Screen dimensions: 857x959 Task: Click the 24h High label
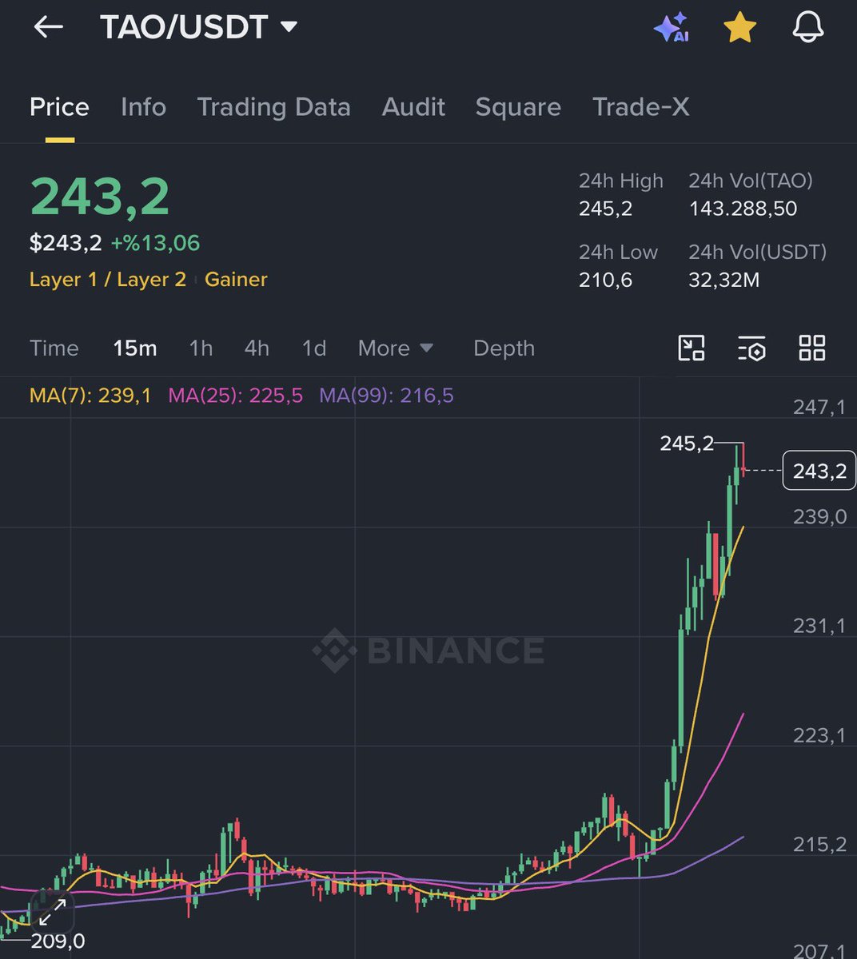coord(621,181)
